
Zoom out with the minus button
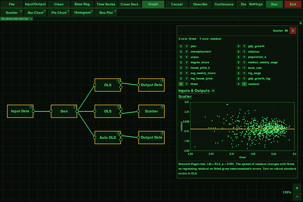(297, 197)
